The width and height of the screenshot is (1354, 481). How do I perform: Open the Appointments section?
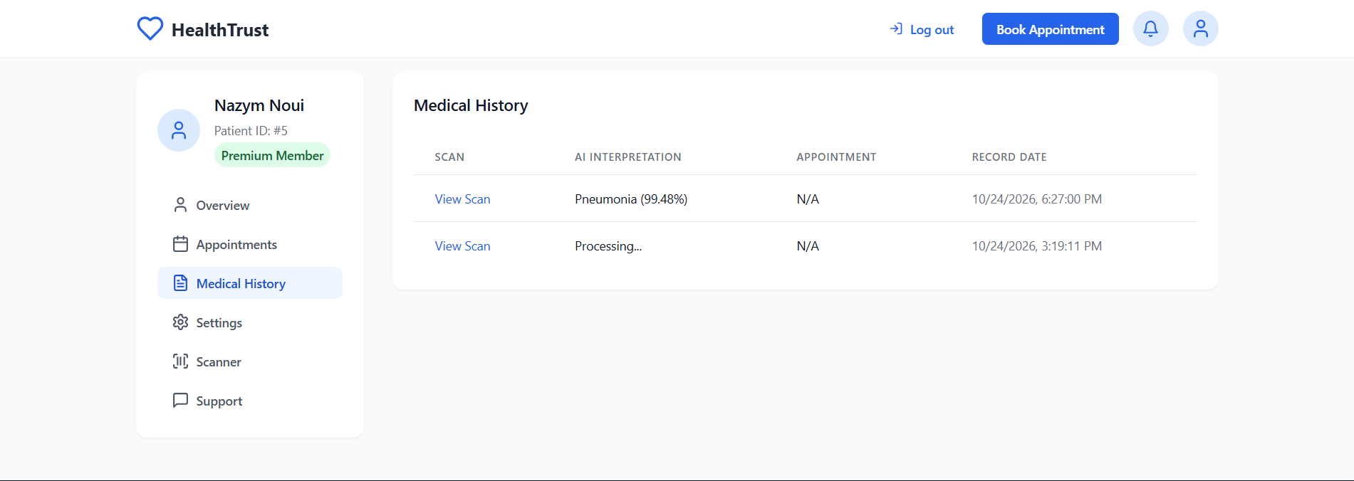pos(249,244)
